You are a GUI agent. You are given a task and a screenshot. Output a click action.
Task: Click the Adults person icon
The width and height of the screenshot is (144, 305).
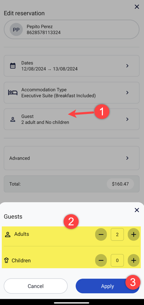(x=8, y=234)
